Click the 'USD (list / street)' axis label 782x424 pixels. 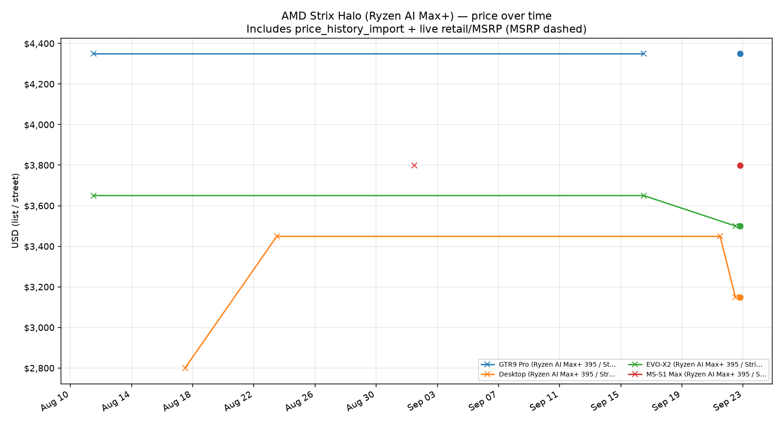tap(16, 211)
